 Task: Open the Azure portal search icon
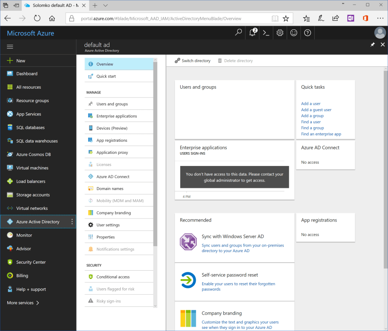[238, 32]
